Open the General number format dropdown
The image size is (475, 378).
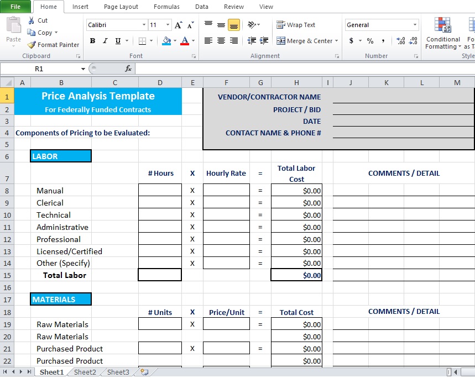tap(415, 25)
